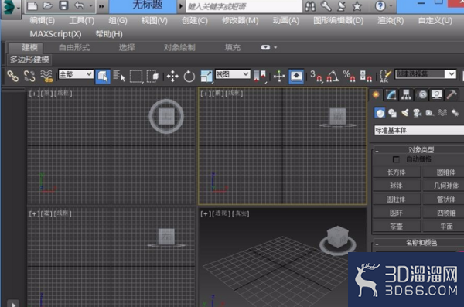Select the Link tool chain icon
Viewport: 464px width, 307px height.
12,76
